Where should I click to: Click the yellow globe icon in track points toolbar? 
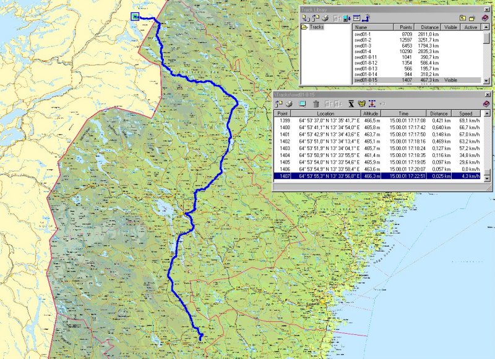(361, 104)
